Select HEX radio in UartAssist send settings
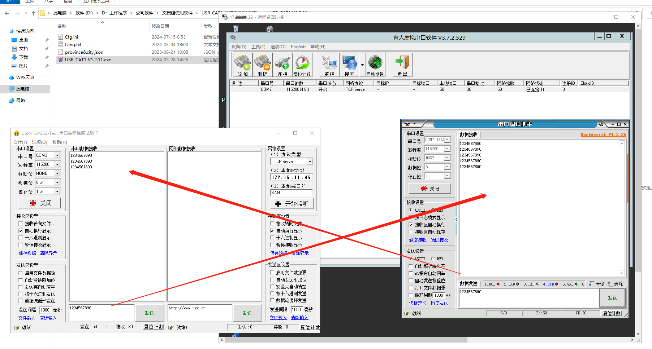 pos(433,259)
